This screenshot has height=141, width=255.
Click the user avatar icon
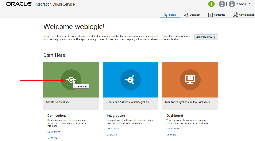point(232,4)
